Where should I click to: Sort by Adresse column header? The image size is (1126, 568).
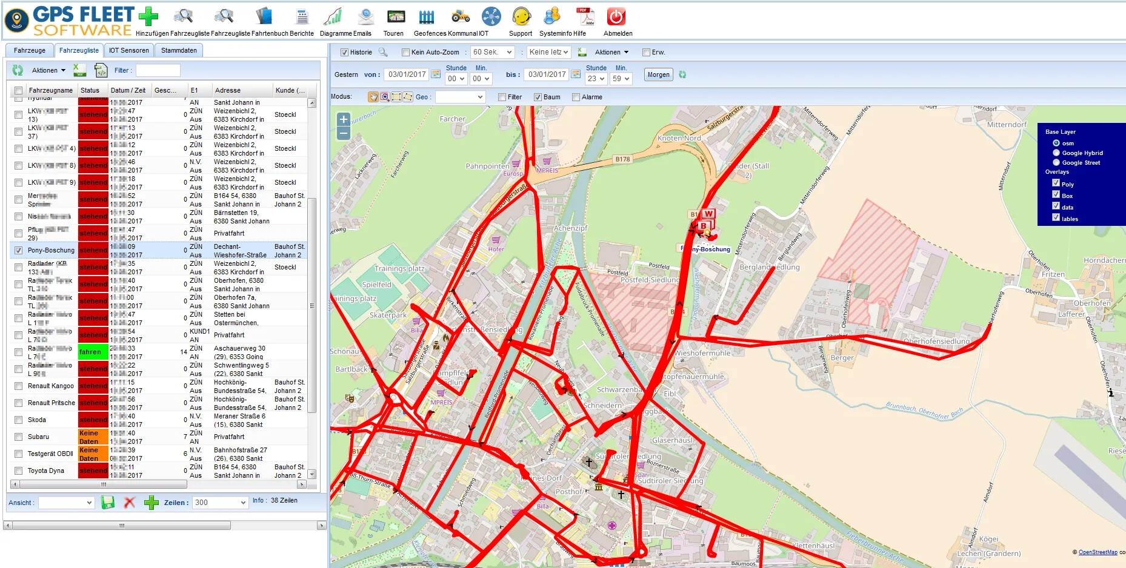click(228, 90)
